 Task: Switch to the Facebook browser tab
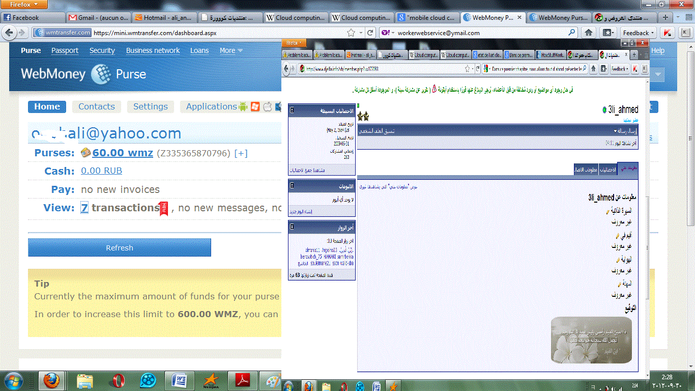tap(33, 17)
